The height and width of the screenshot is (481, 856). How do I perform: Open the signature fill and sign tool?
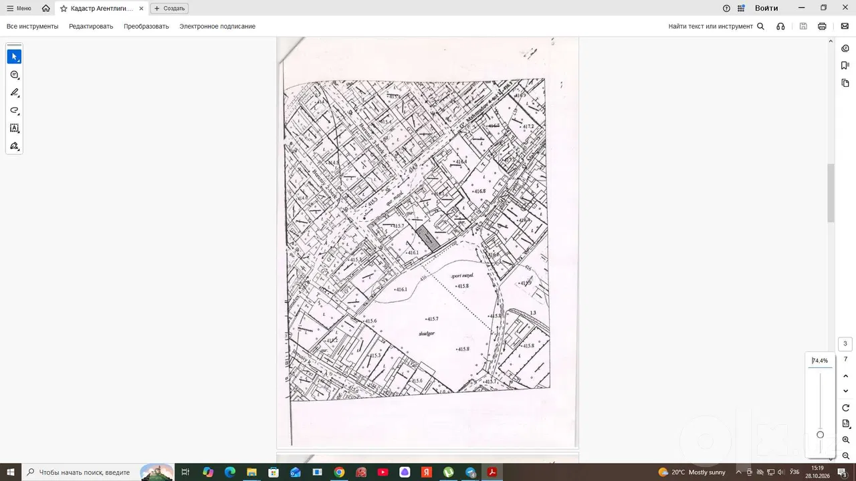point(14,146)
